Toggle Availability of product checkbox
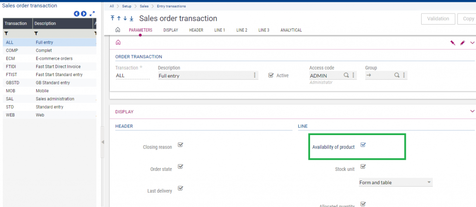Screen dimensions: 476x207 click(x=363, y=145)
